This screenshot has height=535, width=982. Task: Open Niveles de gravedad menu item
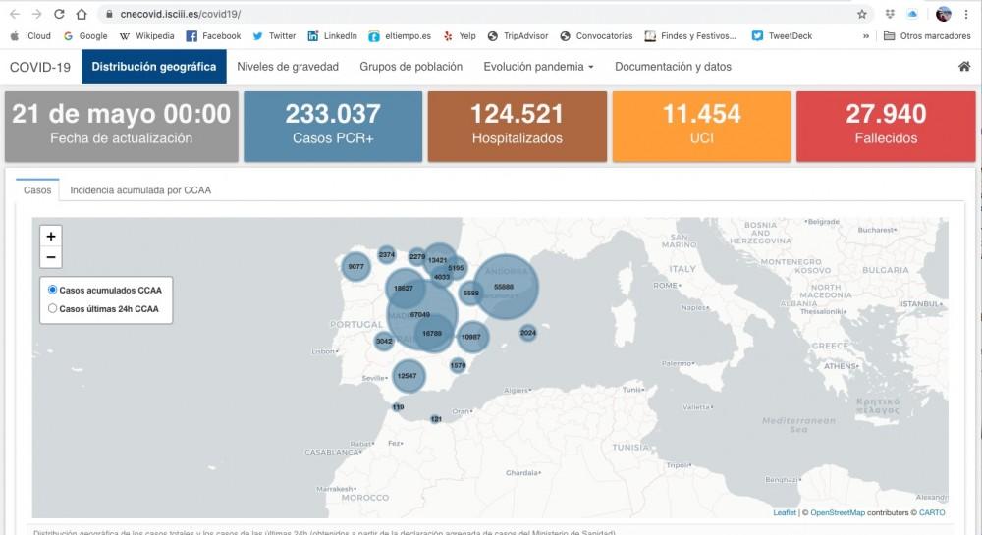click(x=288, y=67)
